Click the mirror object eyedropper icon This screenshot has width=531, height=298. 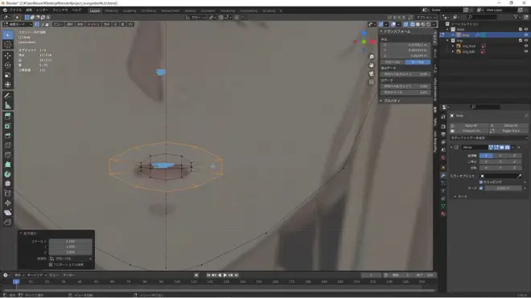[x=519, y=176]
